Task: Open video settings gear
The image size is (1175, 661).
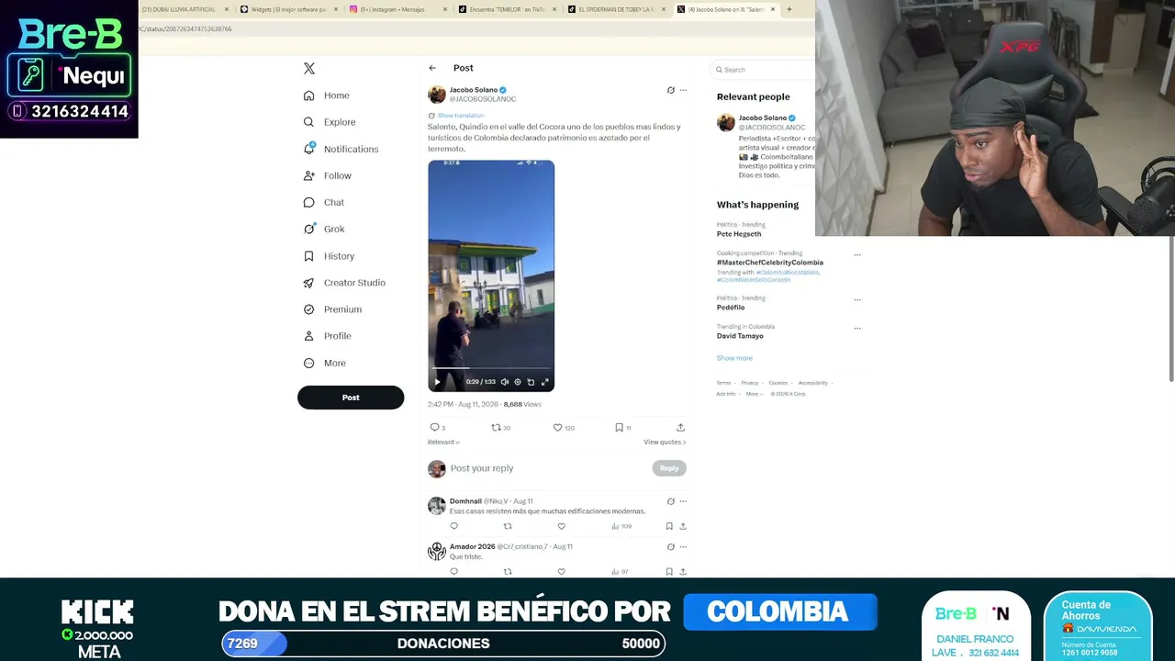Action: pyautogui.click(x=518, y=382)
